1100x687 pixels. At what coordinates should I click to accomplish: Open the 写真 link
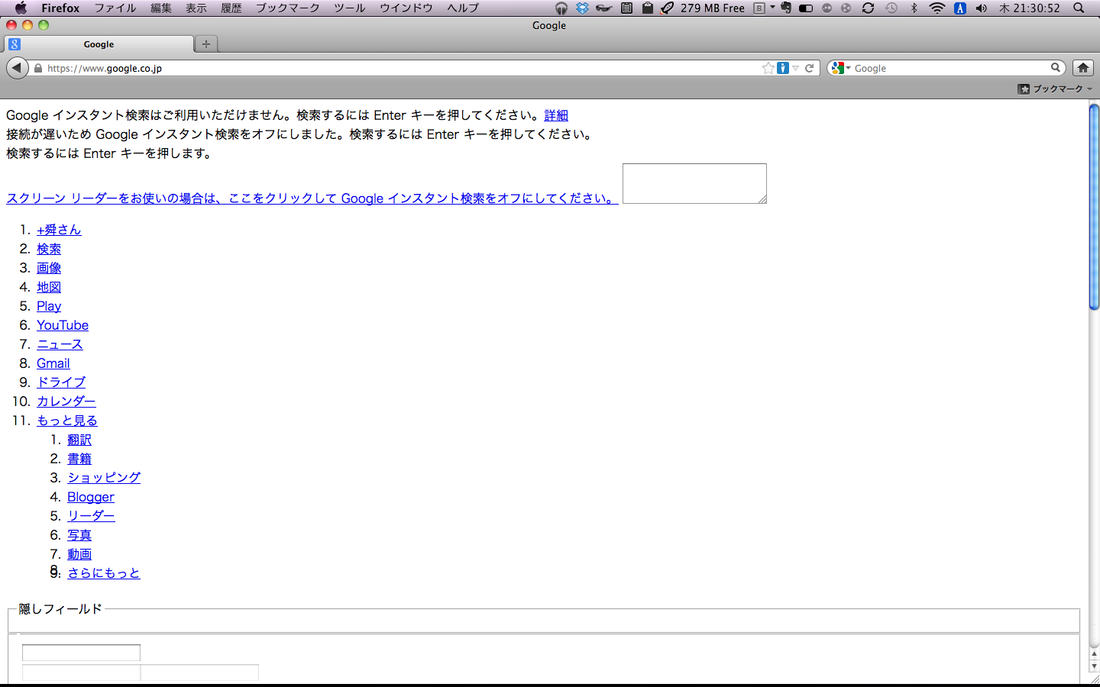(x=79, y=535)
